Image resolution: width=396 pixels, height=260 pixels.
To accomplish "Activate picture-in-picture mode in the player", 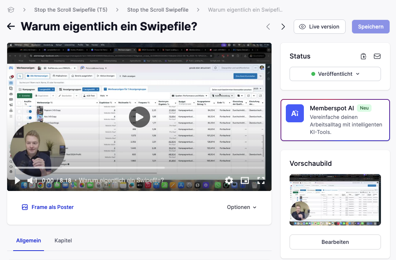I will pos(245,180).
